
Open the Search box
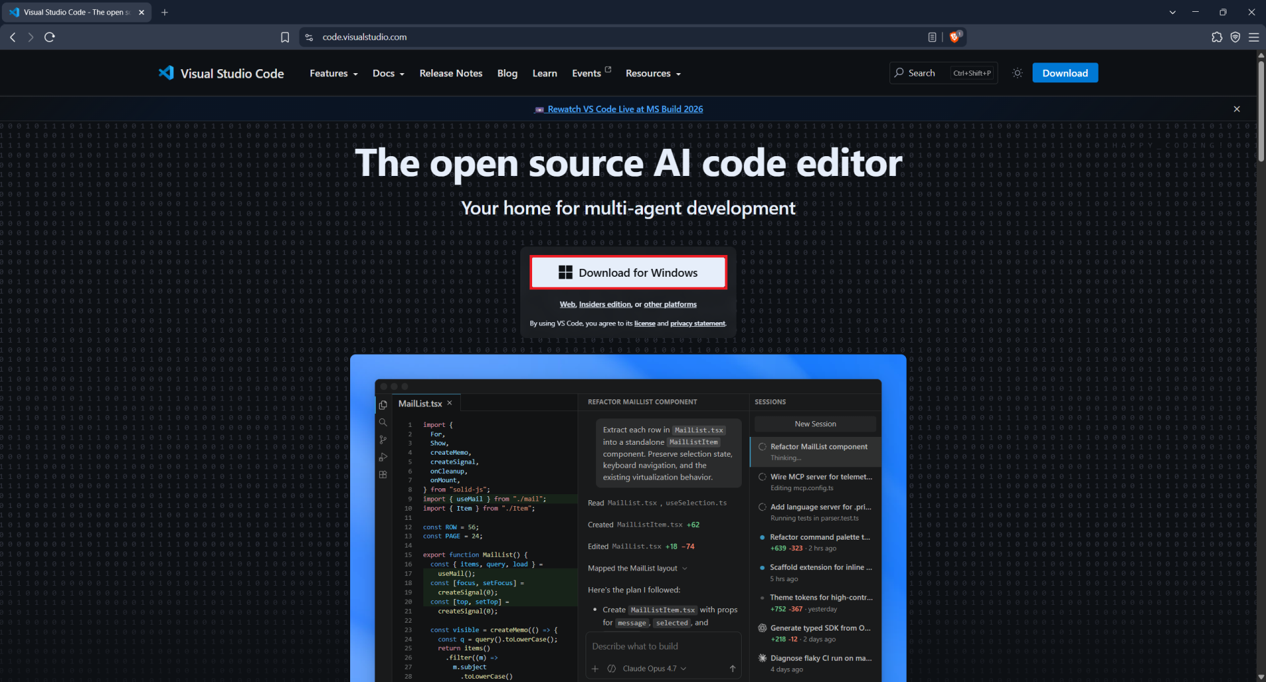(x=944, y=73)
